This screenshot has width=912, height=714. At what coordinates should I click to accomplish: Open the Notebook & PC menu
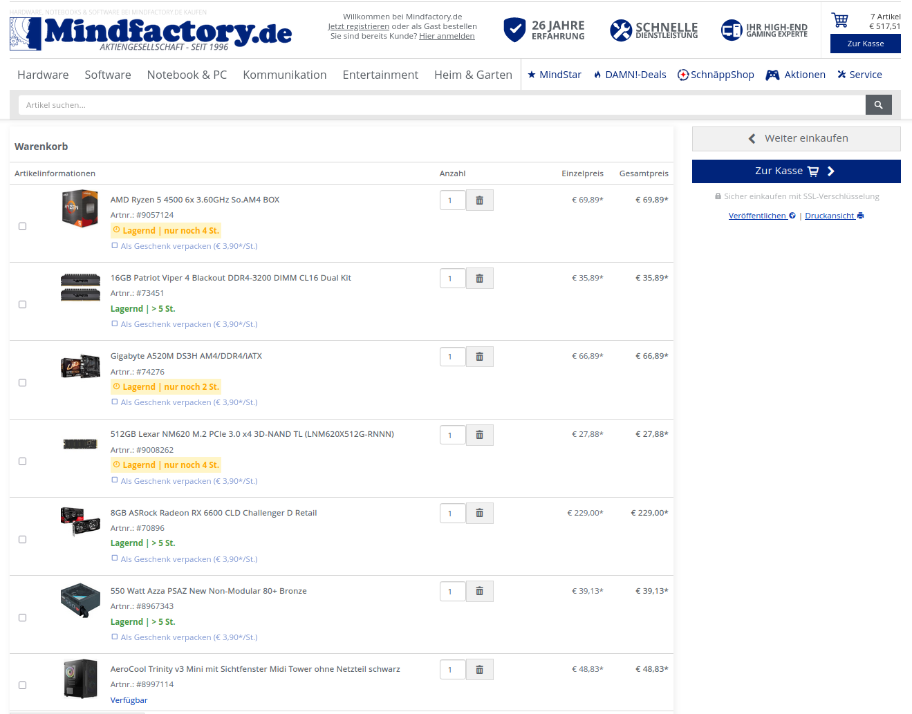coord(187,75)
